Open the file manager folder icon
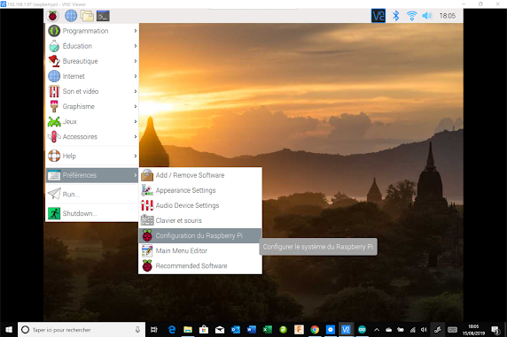The width and height of the screenshot is (507, 337). point(87,16)
